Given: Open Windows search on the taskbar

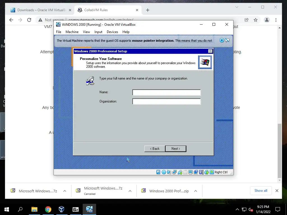Looking at the screenshot, I should [x=20, y=209].
